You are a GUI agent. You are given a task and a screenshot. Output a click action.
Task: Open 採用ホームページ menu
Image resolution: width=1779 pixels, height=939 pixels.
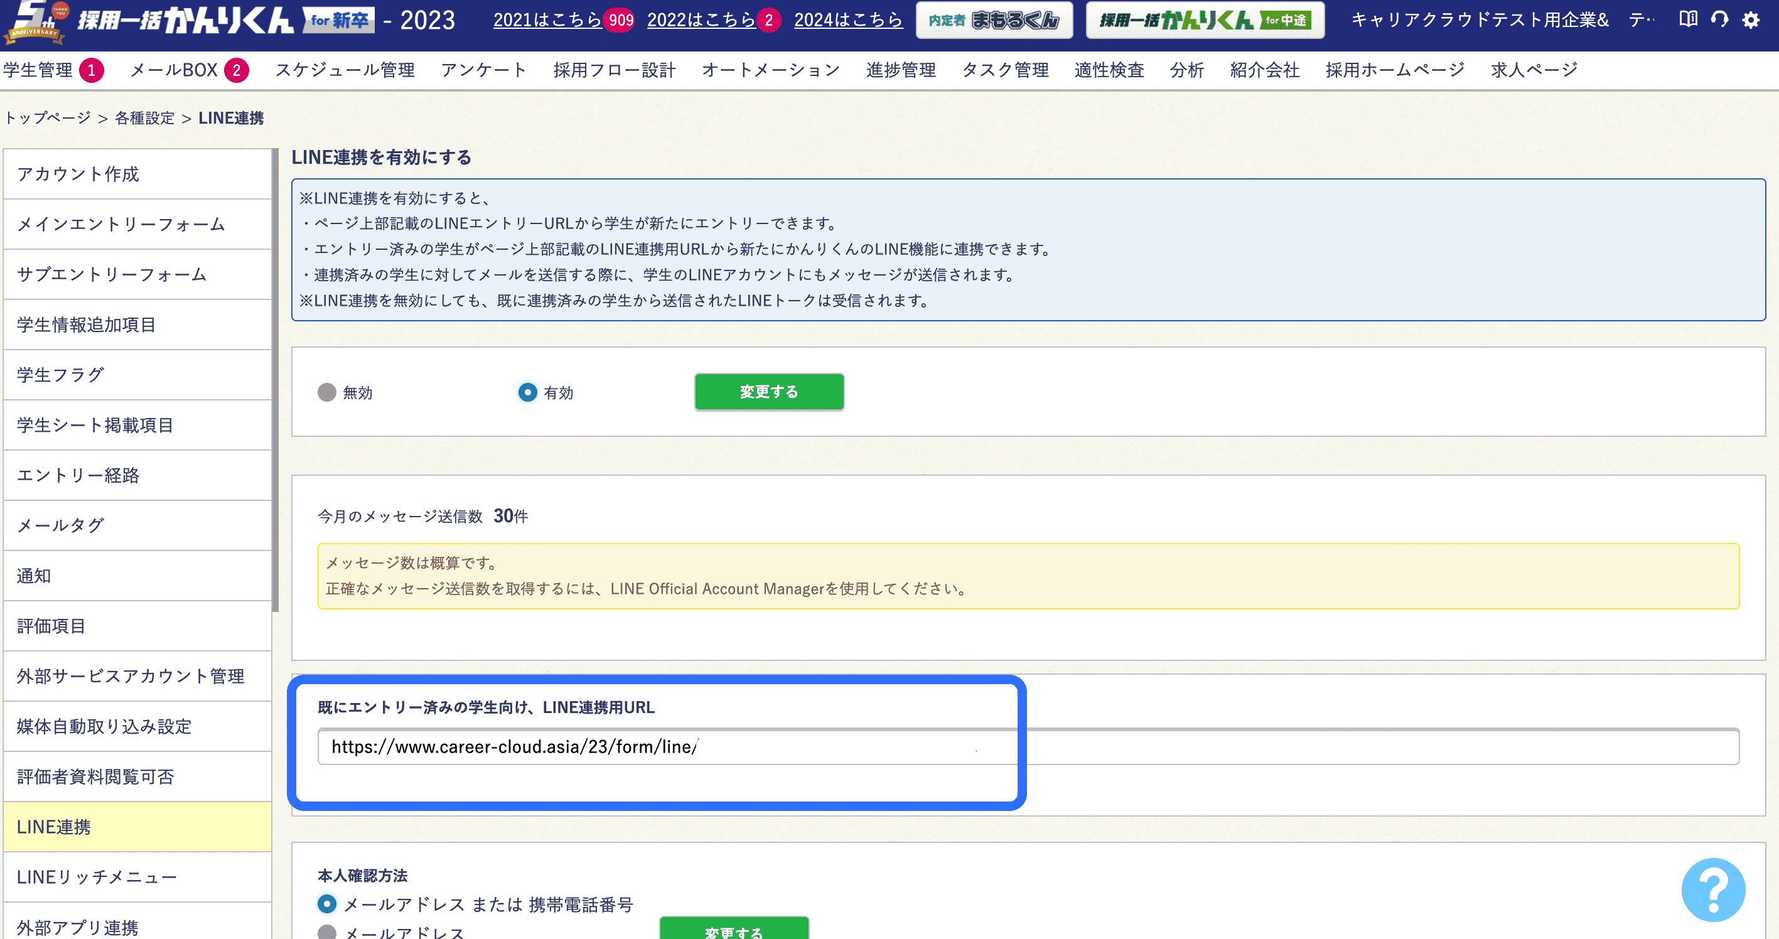click(1394, 70)
